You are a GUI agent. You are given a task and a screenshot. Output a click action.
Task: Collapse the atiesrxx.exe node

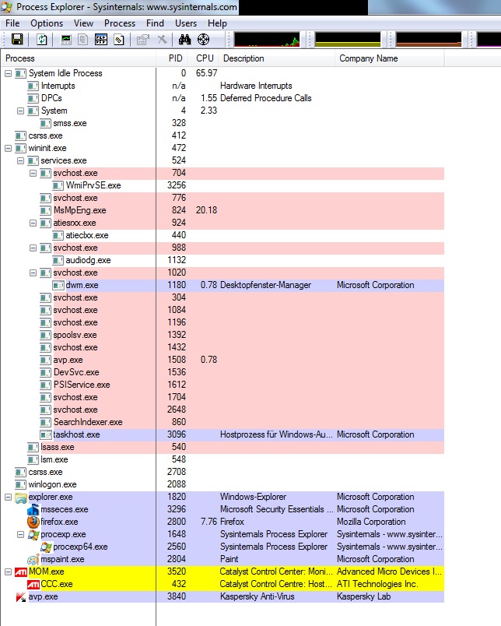coord(33,223)
